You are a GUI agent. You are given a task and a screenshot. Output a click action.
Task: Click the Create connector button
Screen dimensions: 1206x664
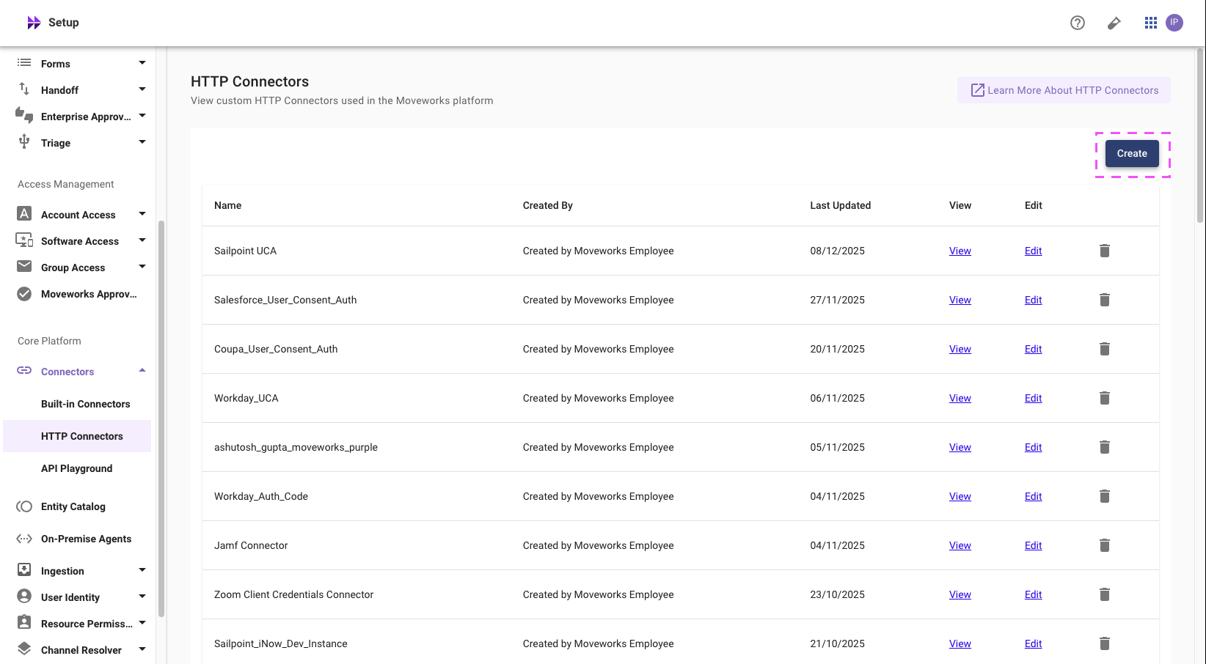click(1132, 154)
